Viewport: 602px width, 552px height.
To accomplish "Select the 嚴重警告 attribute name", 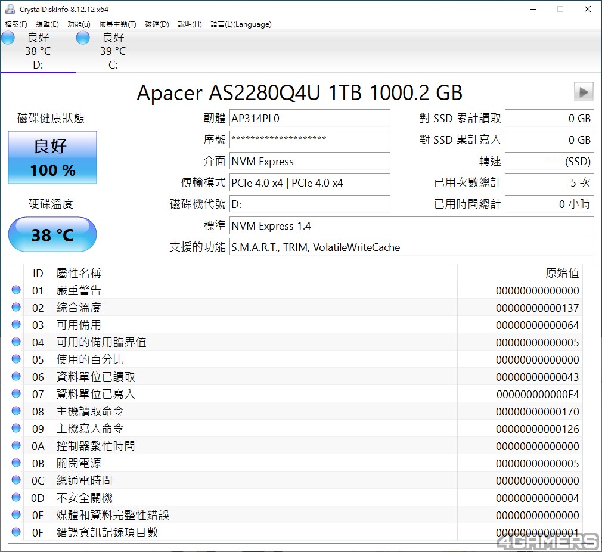I will click(79, 290).
